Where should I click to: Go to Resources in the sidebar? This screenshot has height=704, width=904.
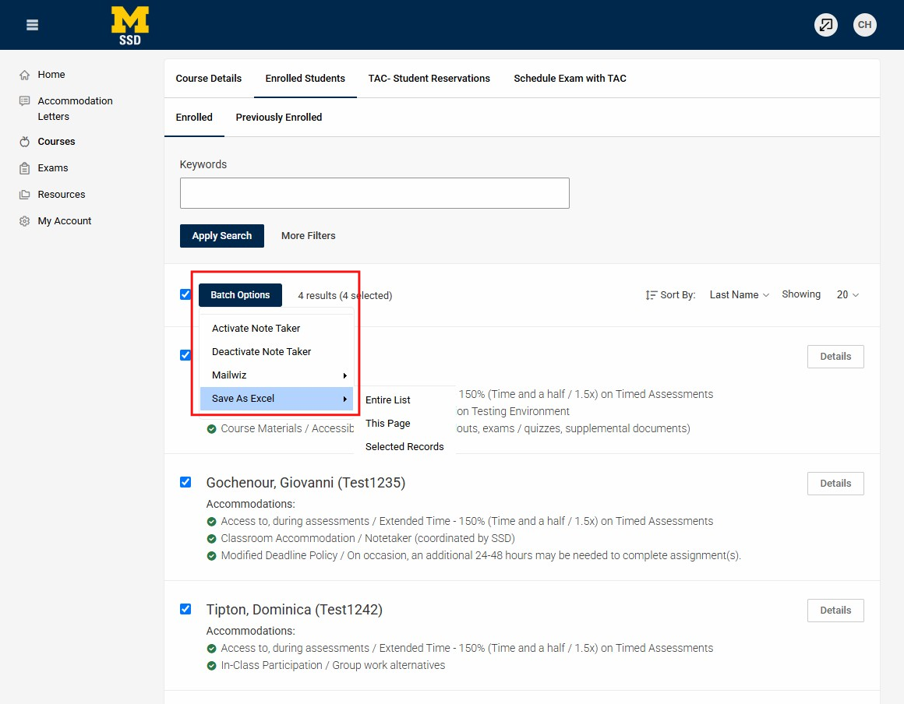tap(61, 195)
